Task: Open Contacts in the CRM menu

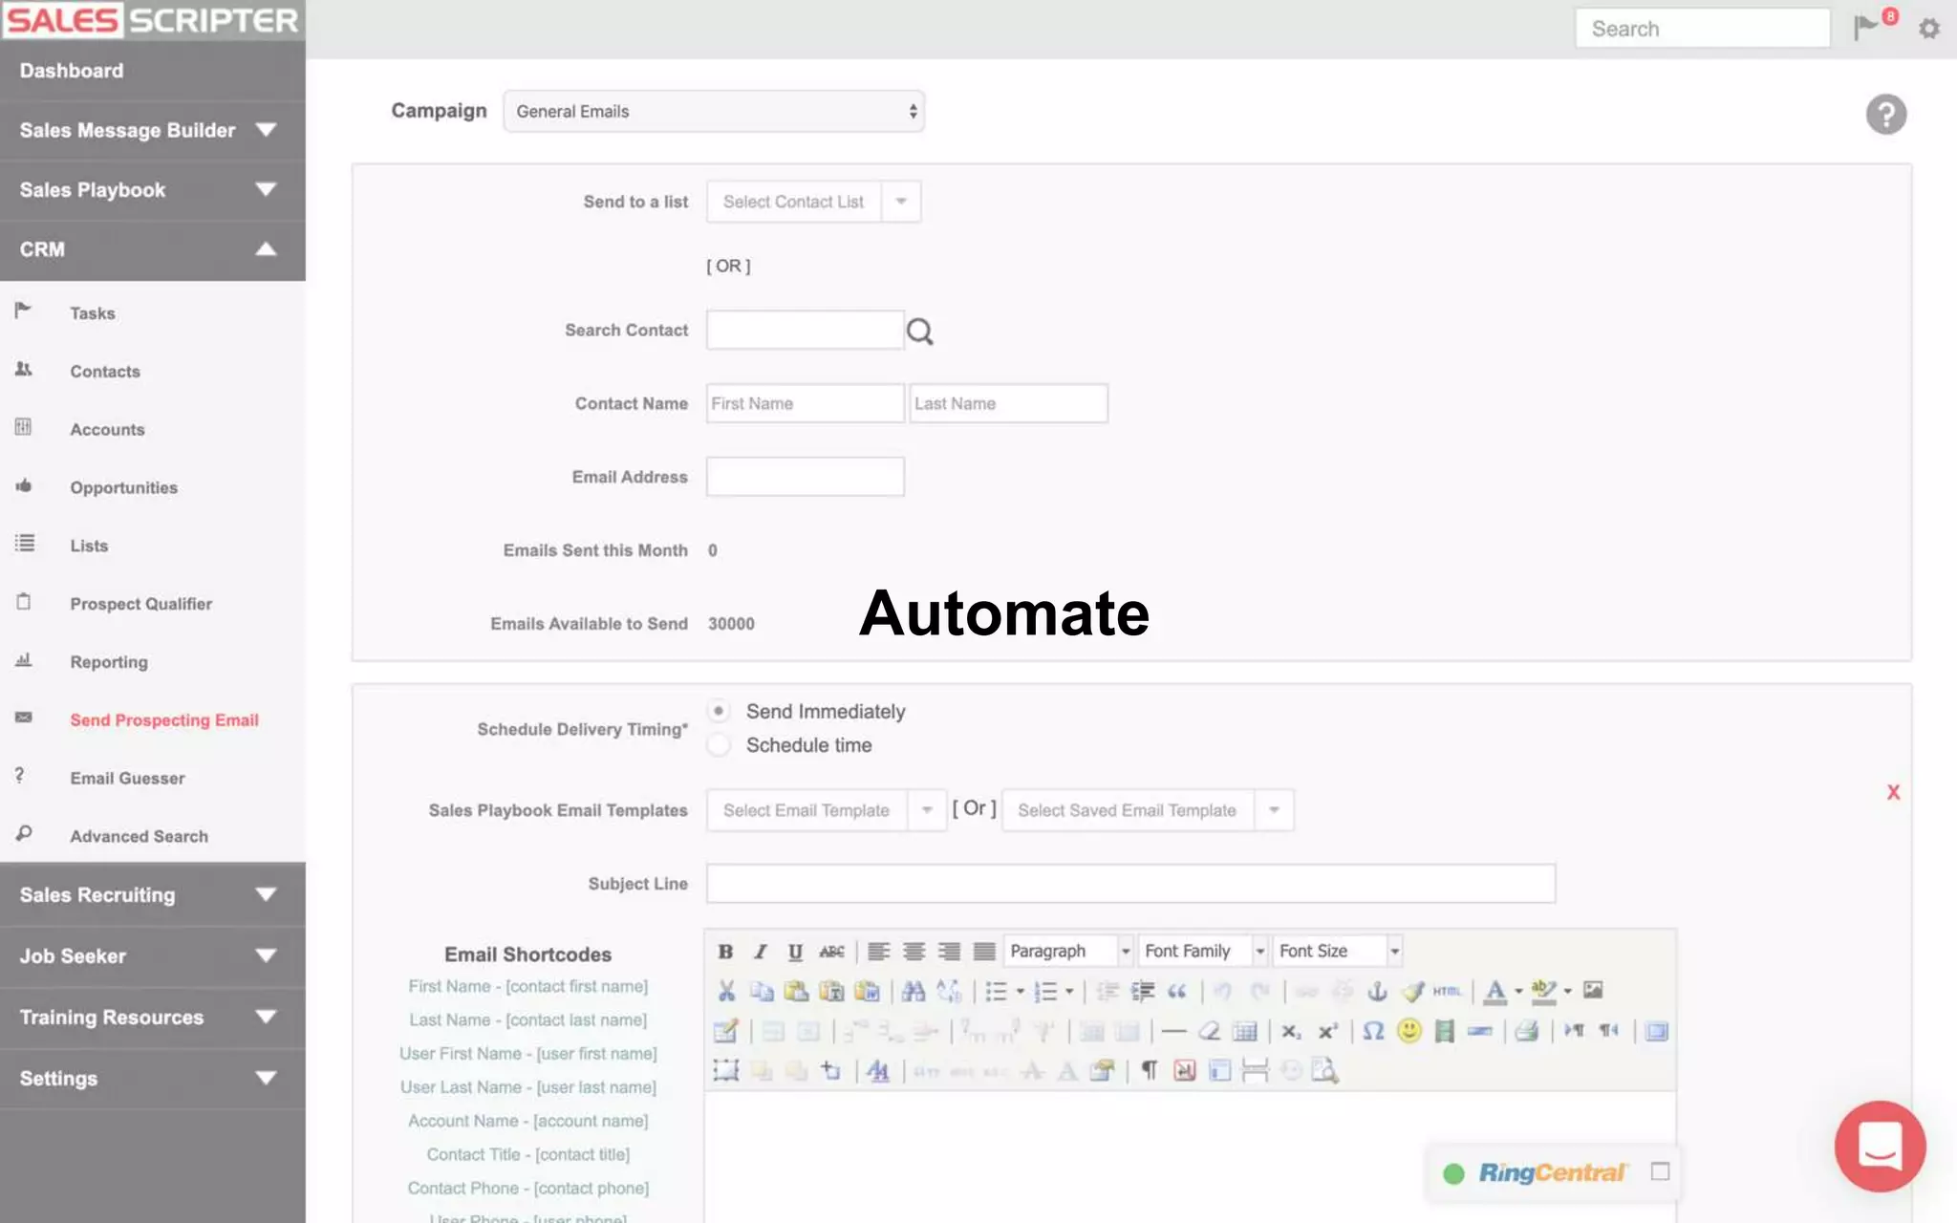Action: [105, 372]
